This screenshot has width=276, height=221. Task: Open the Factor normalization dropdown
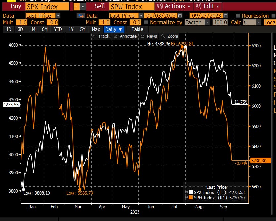coord(207,22)
